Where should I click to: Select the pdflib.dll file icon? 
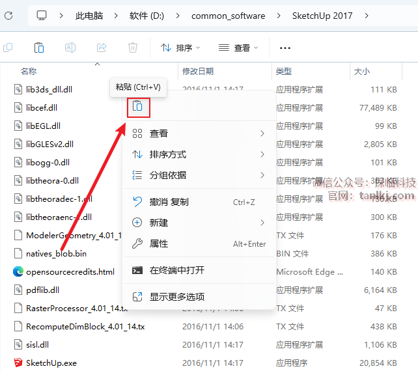[x=18, y=290]
